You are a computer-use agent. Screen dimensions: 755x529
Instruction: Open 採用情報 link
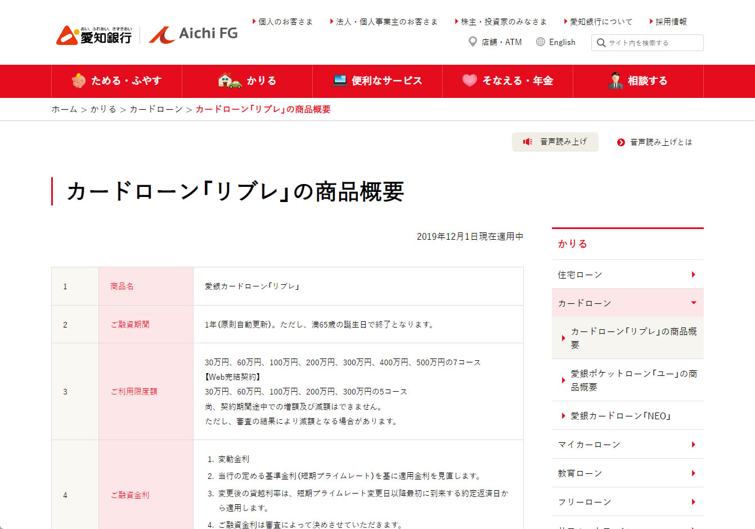click(x=668, y=21)
